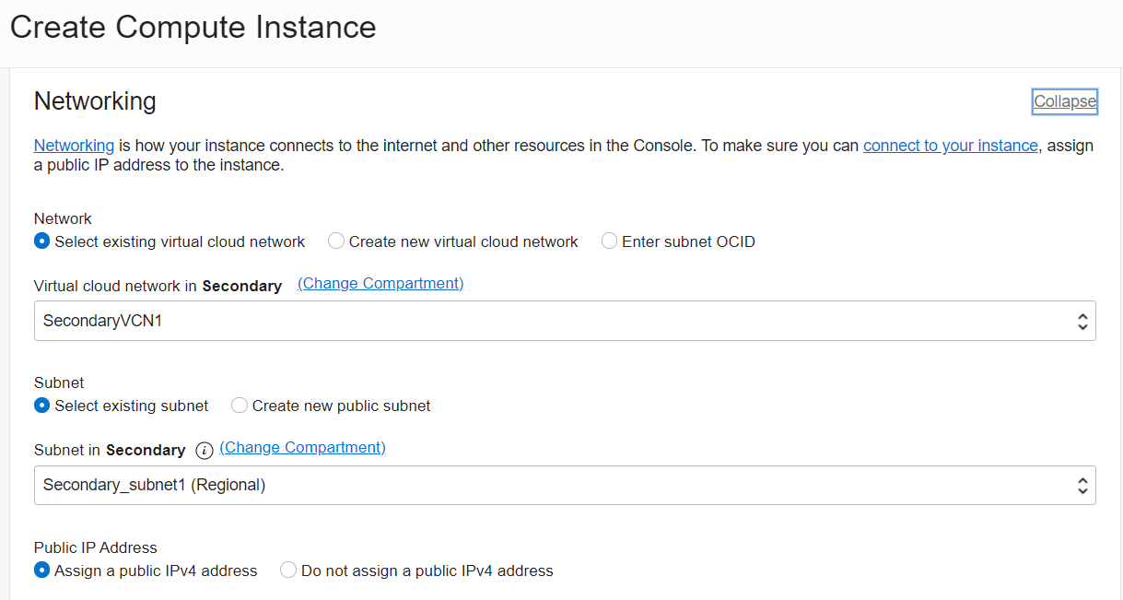Follow the connect to your instance link

point(950,146)
